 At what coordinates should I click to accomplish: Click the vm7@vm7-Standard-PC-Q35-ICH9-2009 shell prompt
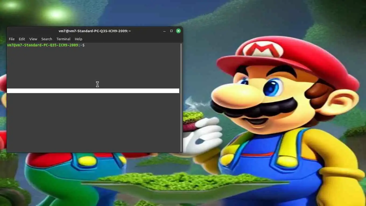46,45
